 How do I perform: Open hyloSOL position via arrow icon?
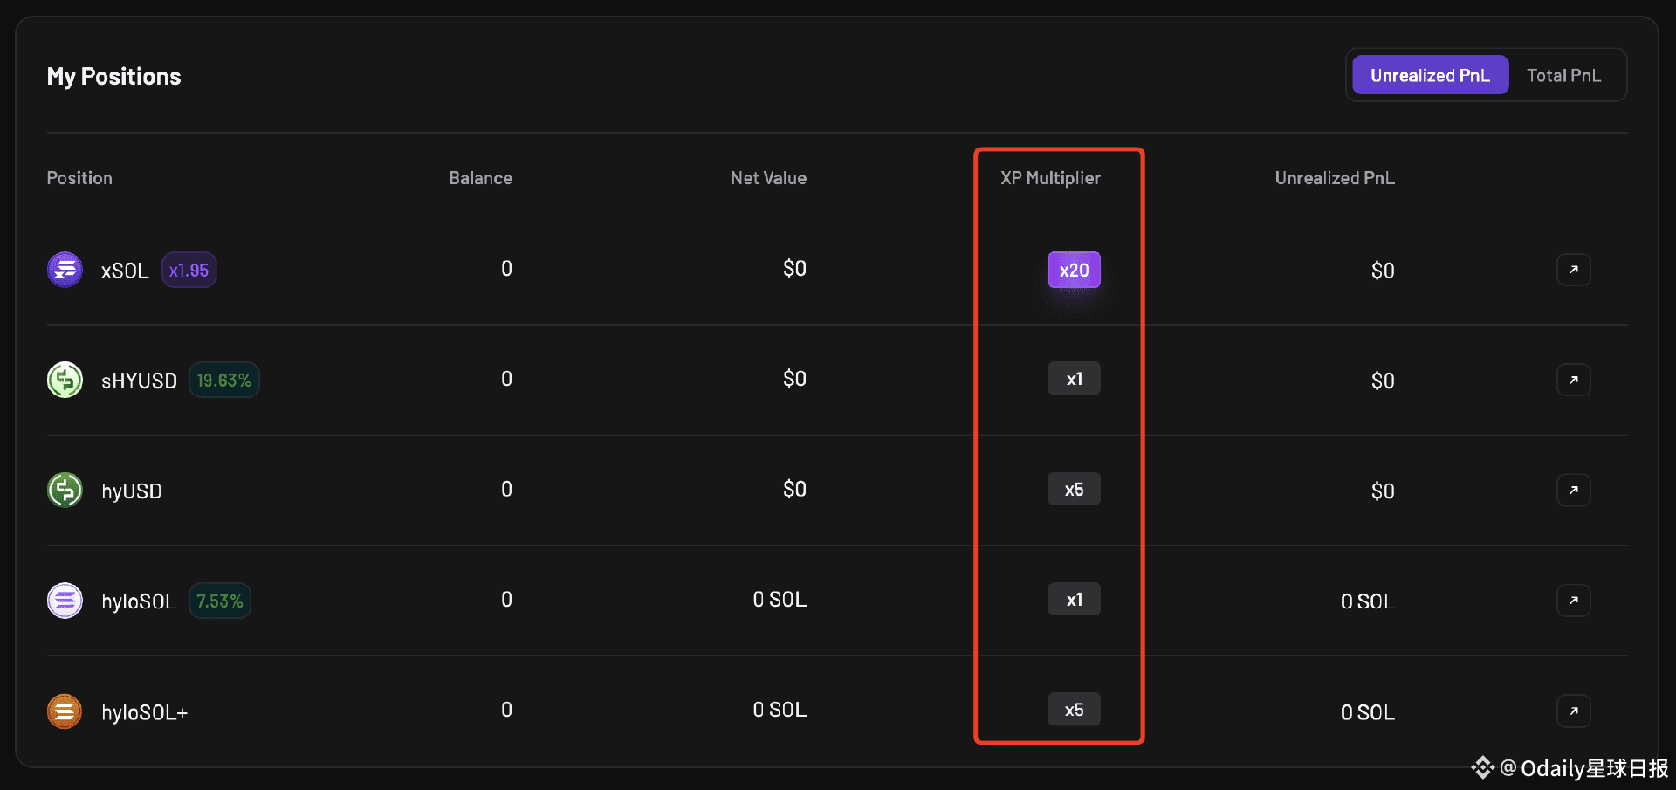(x=1573, y=601)
